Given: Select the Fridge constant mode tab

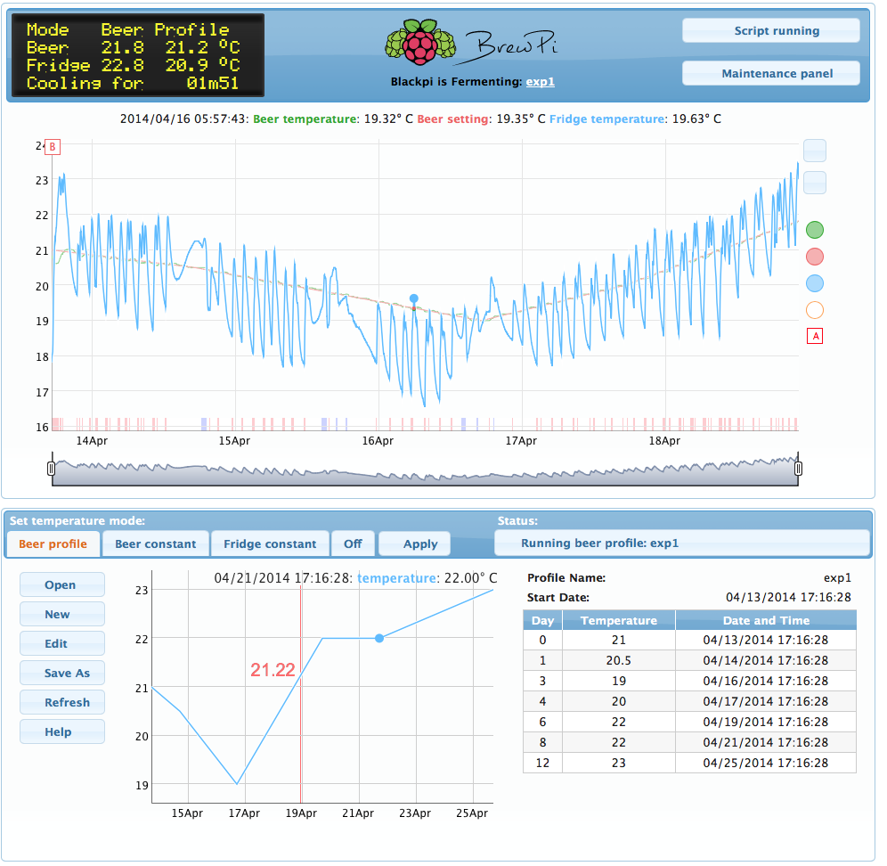Looking at the screenshot, I should 270,543.
